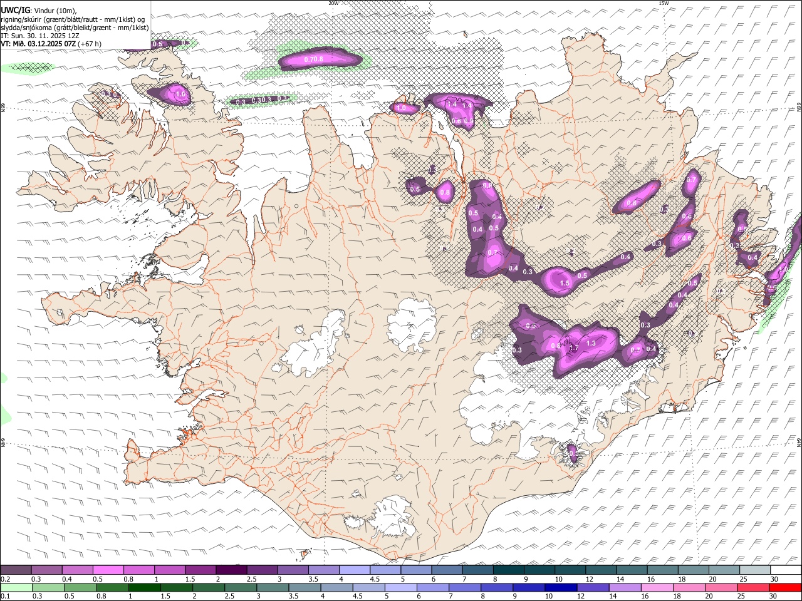Select the pale grey 25 swatch in upper legend

(754, 570)
